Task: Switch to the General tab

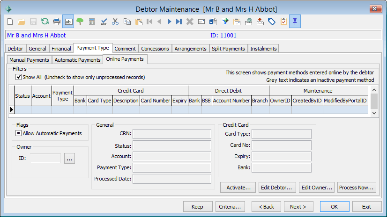Action: [37, 49]
